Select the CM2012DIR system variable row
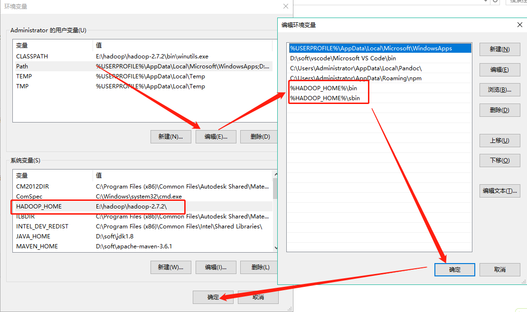Image resolution: width=527 pixels, height=312 pixels. click(142, 187)
